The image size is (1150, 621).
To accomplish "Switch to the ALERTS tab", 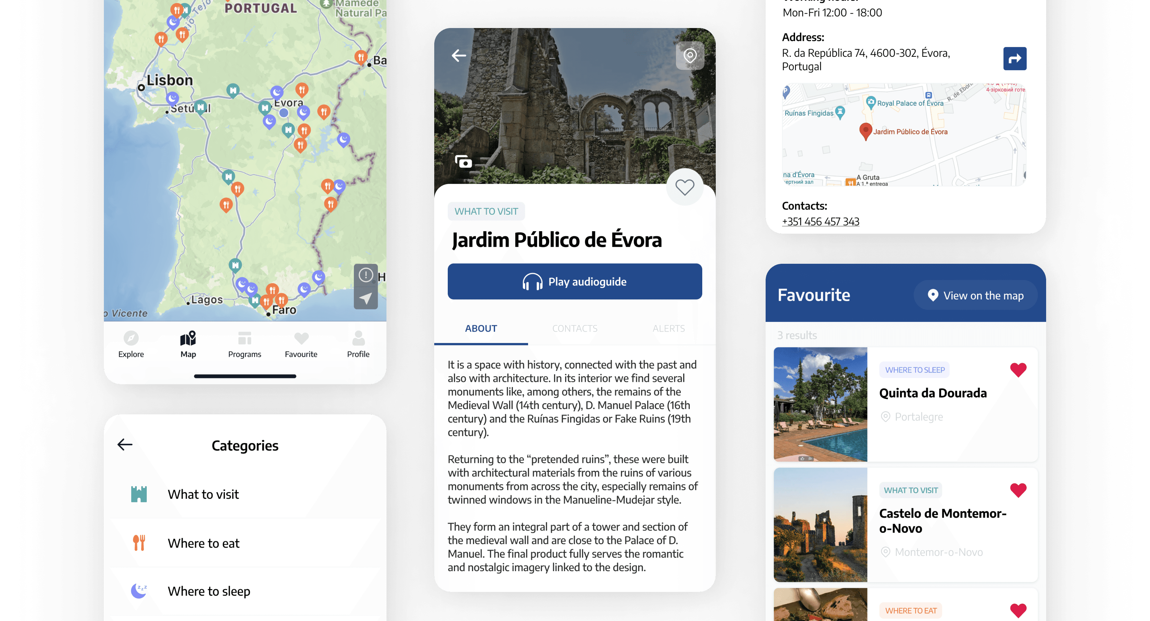I will (668, 328).
